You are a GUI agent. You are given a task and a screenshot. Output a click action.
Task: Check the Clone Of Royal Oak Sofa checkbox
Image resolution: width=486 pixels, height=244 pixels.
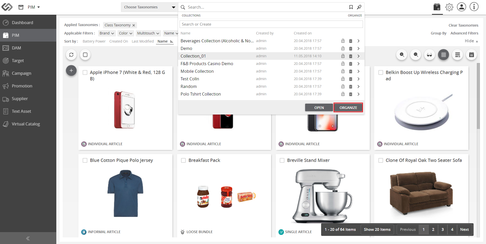(x=381, y=160)
